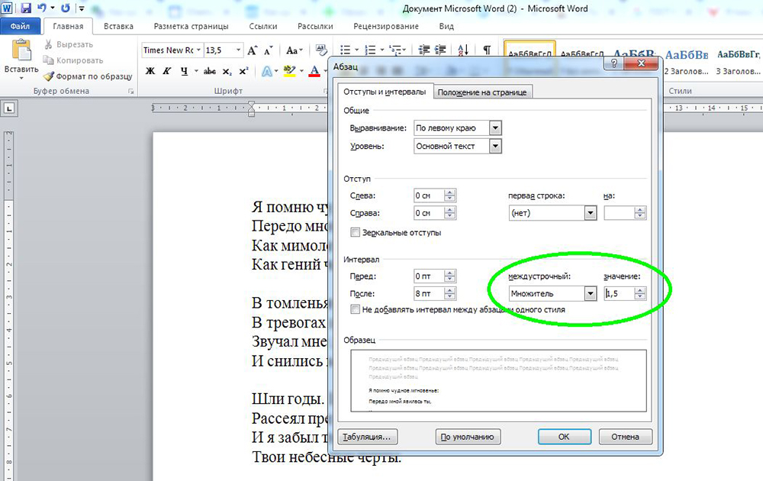Open underline style dropdown arrow
This screenshot has height=481, width=763.
coord(197,71)
